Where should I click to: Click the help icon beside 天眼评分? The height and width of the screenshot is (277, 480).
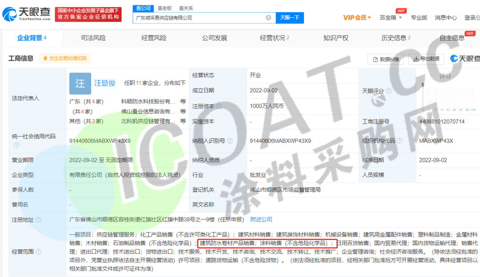point(389,91)
